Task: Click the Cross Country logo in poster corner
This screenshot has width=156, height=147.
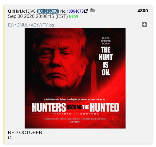Action: 114,122
